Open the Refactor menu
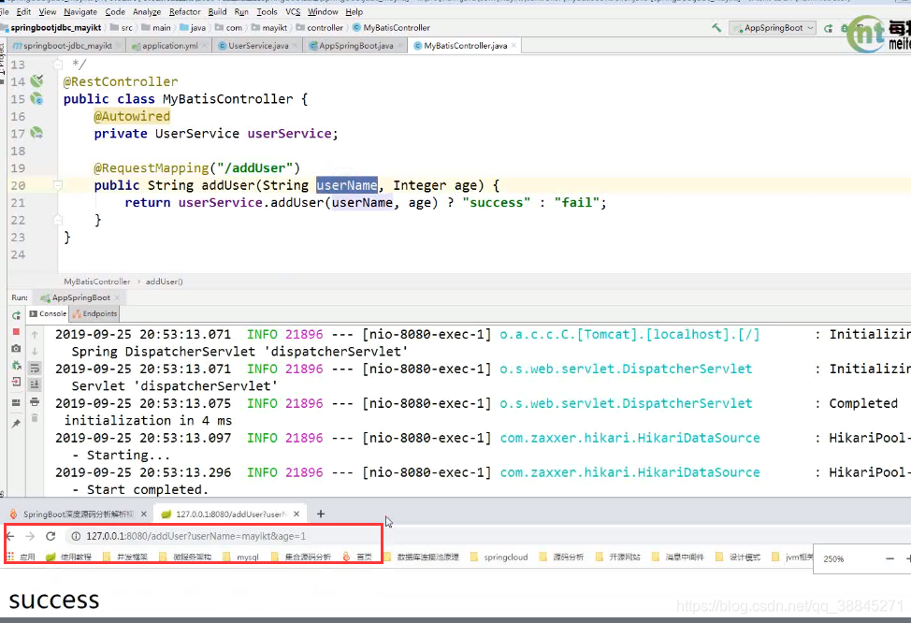 (185, 11)
